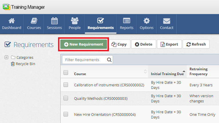Refresh the requirements list
Image resolution: width=219 pixels, height=123 pixels.
[196, 44]
